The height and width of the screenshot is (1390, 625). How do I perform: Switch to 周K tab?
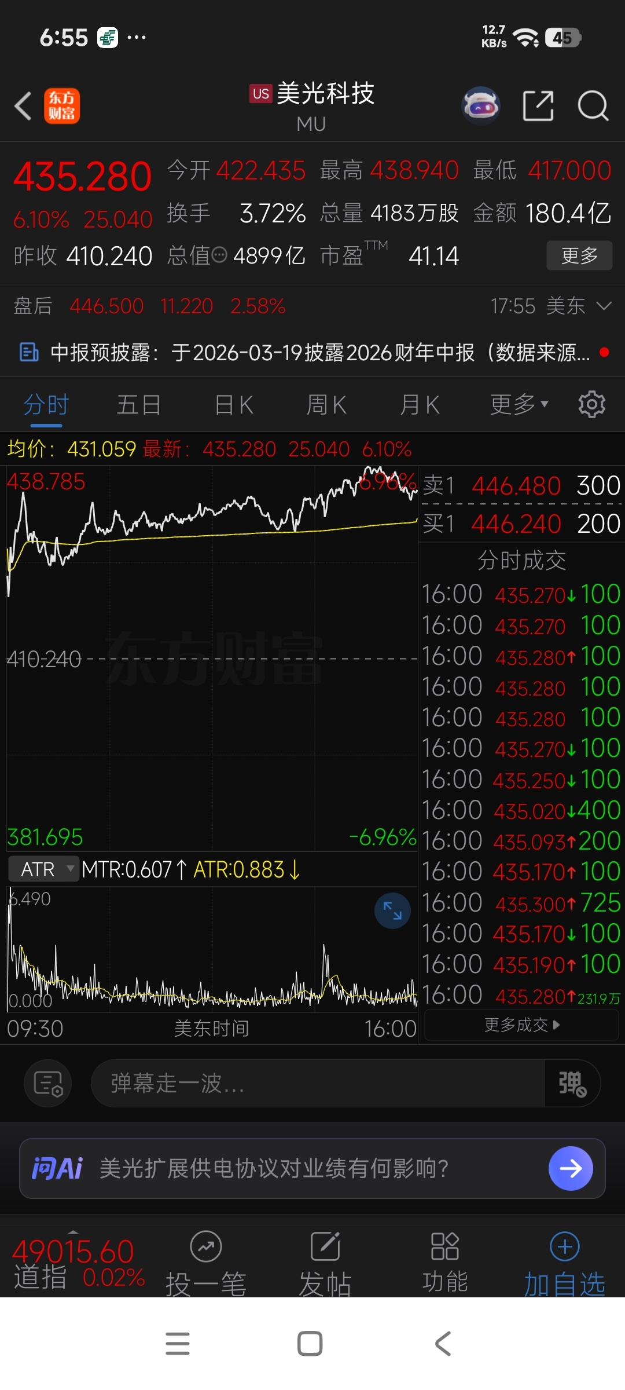[326, 404]
